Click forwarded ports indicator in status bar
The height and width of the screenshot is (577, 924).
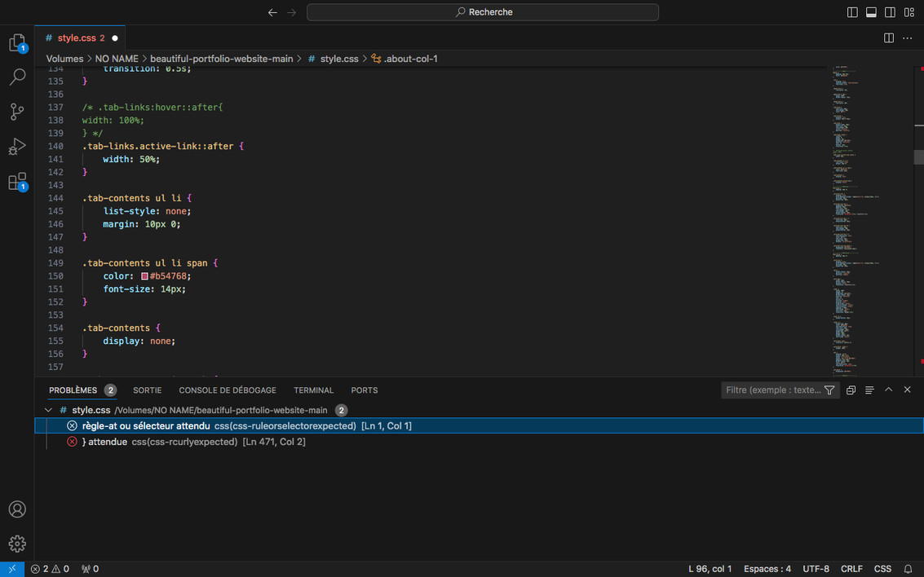[x=91, y=569]
